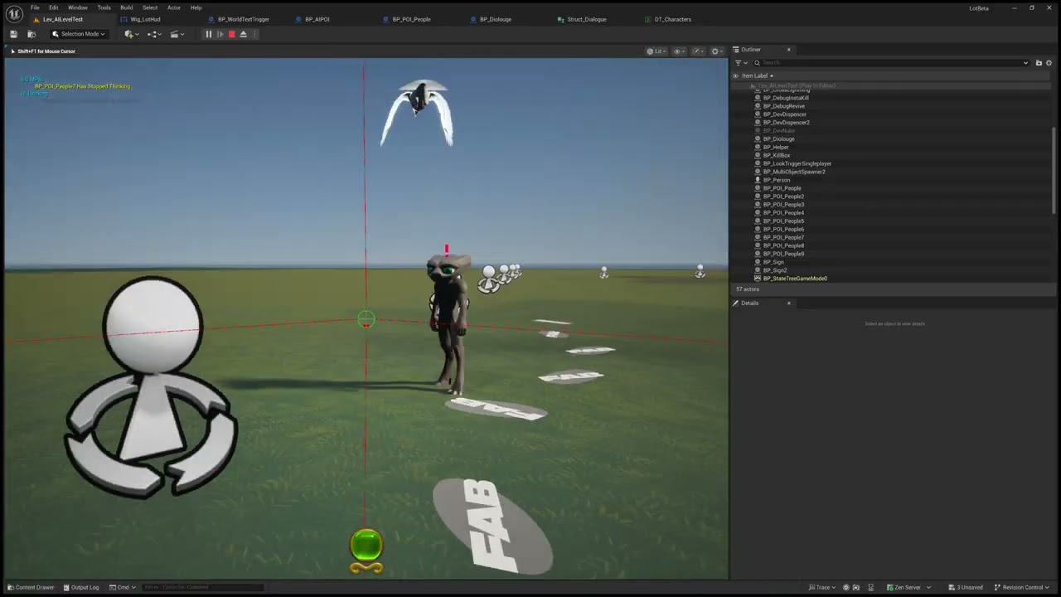Viewport: 1061px width, 597px height.
Task: Open the Trace dropdown in the status bar
Action: 822,587
